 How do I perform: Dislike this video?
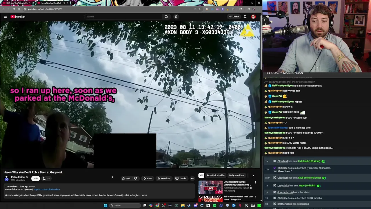136,179
